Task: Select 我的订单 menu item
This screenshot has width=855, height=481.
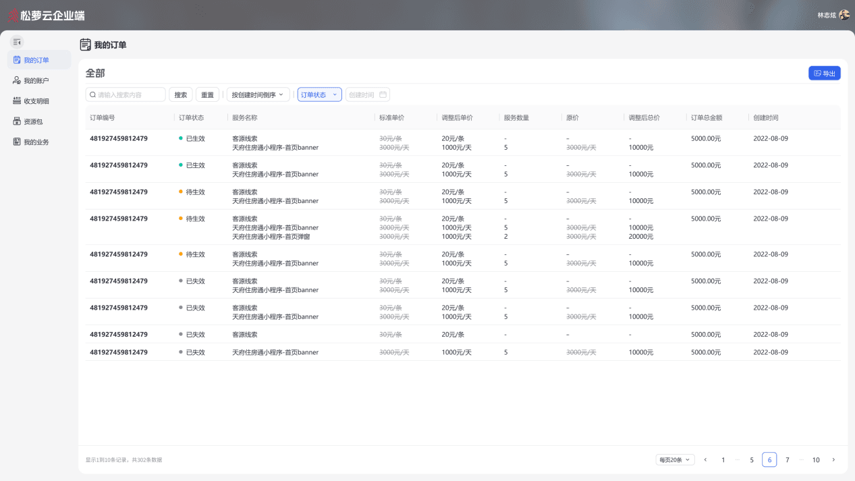Action: [x=39, y=60]
